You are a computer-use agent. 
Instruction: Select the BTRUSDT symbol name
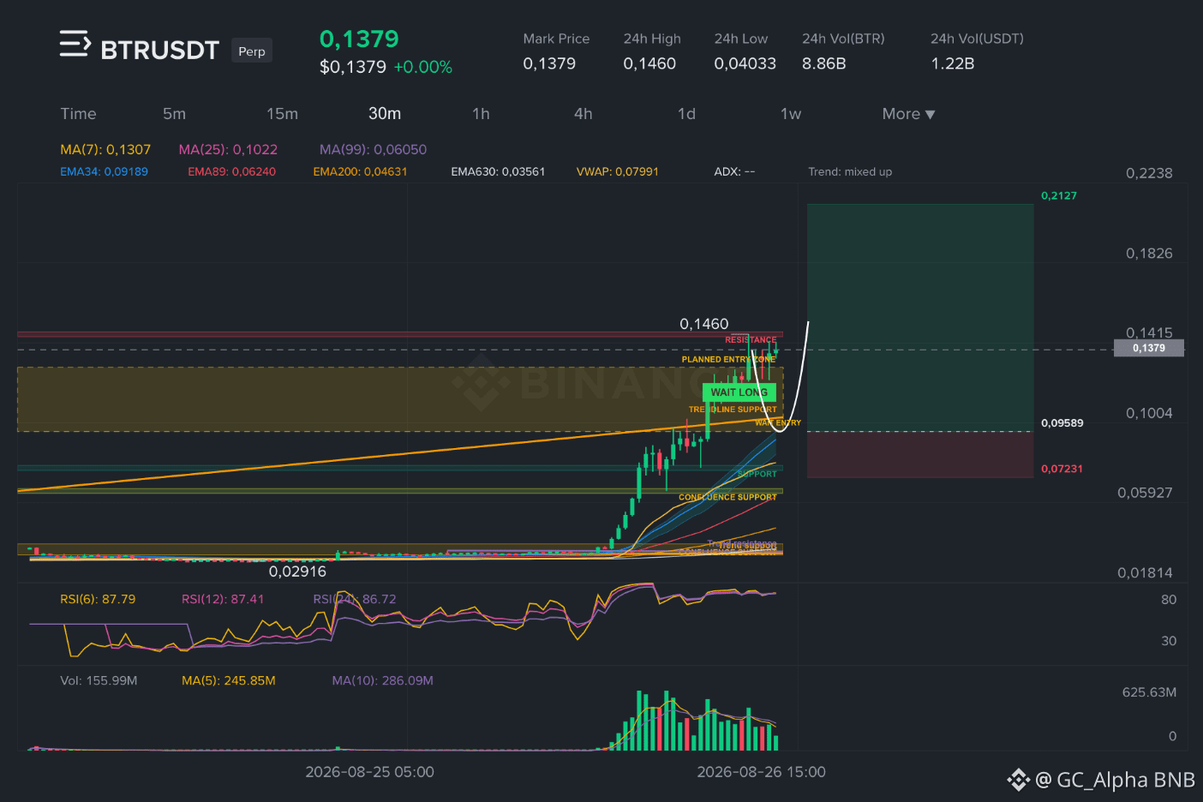(160, 51)
